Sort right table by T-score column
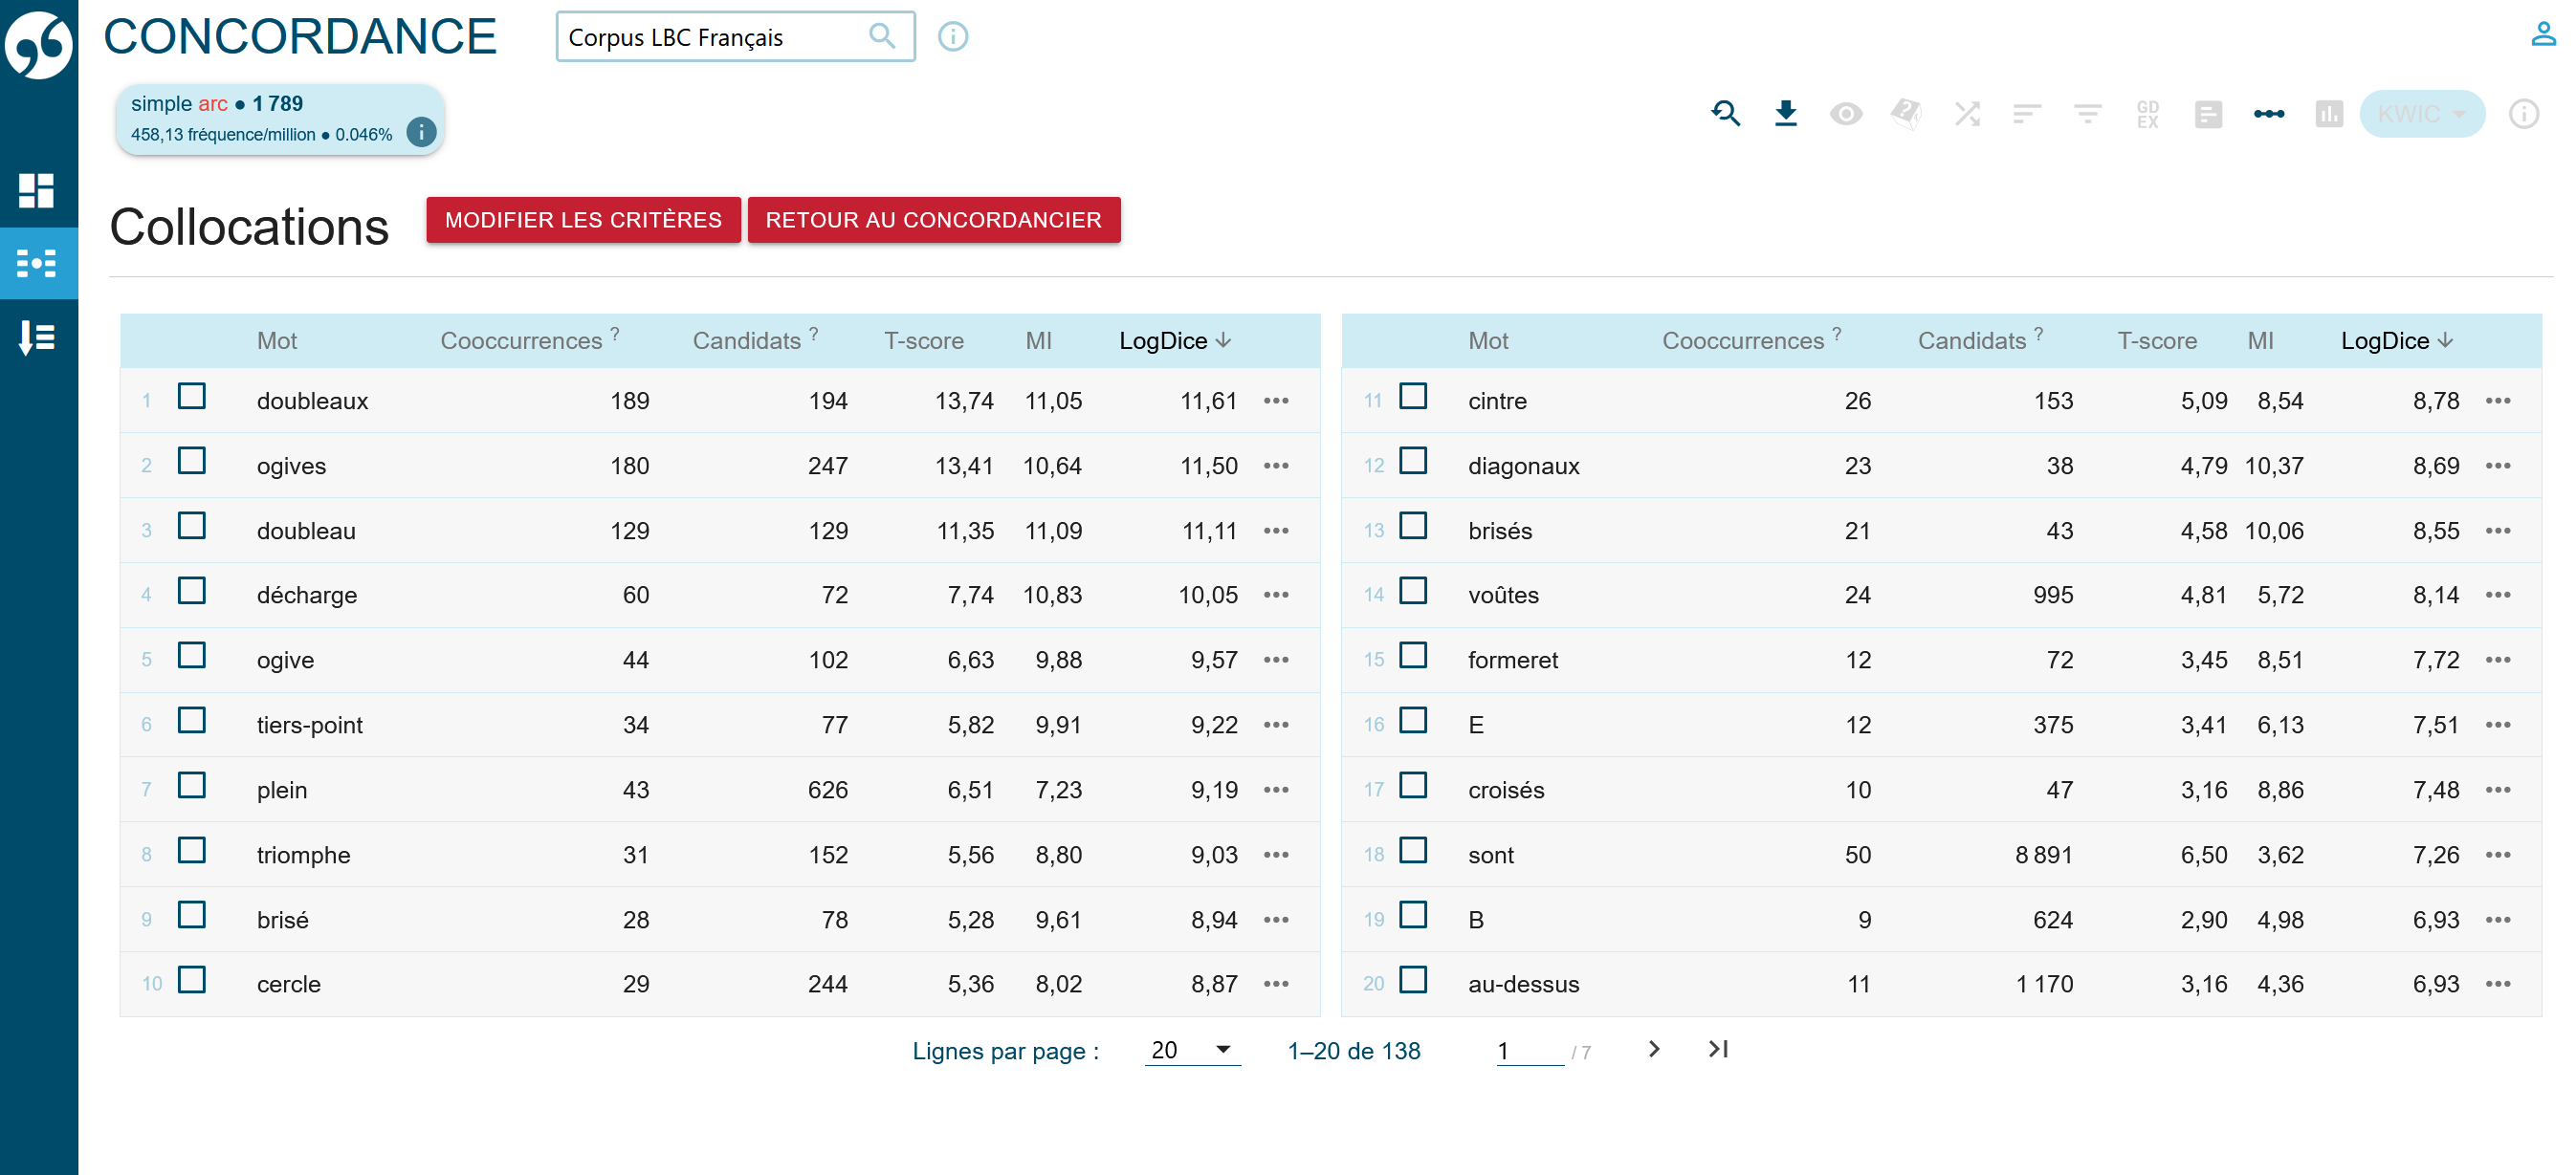 click(2157, 340)
